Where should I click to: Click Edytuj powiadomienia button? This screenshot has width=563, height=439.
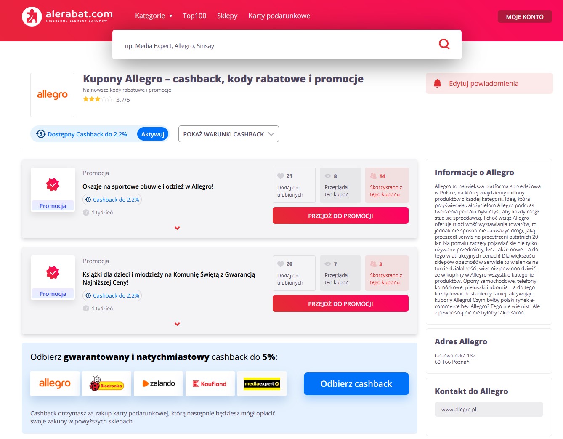click(x=489, y=83)
